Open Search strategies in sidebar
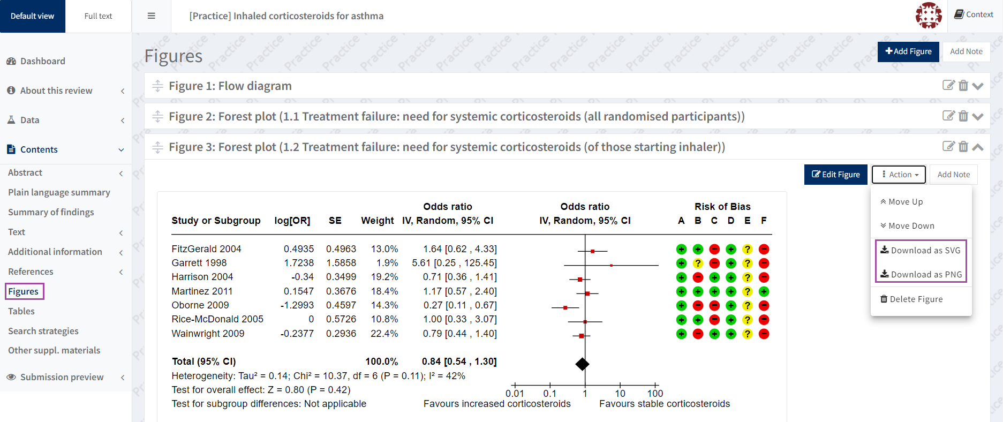Screen dimensions: 1003x422 43,331
